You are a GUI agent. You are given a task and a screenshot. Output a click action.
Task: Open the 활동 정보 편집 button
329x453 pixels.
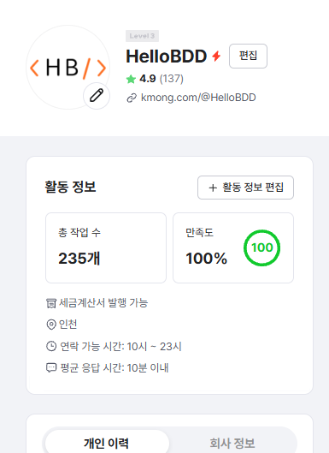(245, 188)
